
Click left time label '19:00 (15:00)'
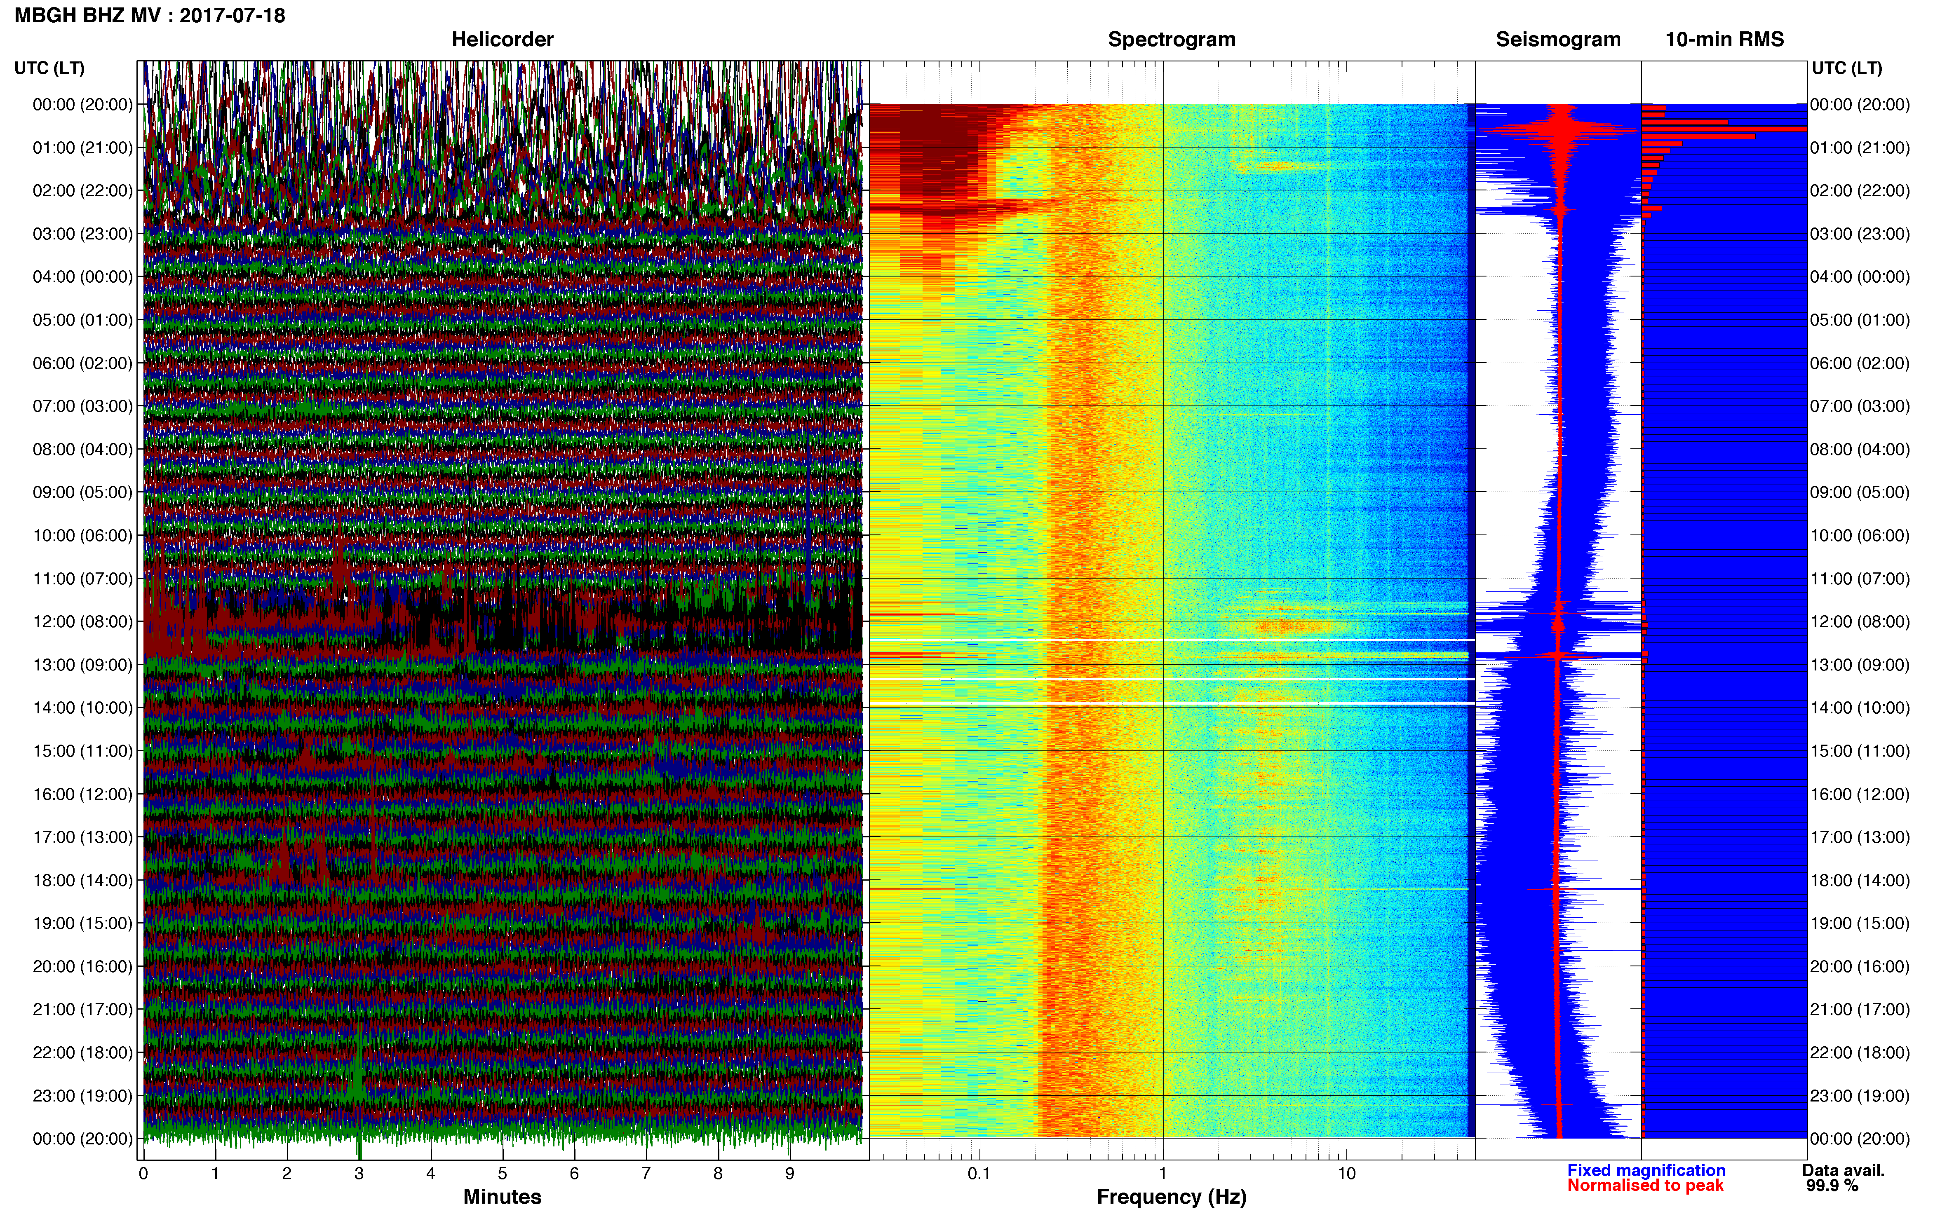[x=82, y=923]
